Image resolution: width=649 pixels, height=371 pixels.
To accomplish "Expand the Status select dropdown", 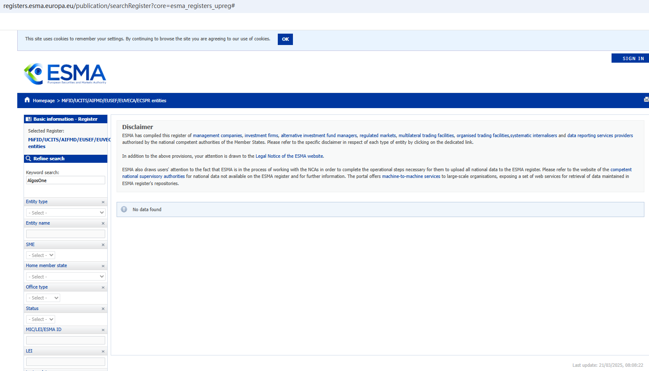I will pos(40,319).
